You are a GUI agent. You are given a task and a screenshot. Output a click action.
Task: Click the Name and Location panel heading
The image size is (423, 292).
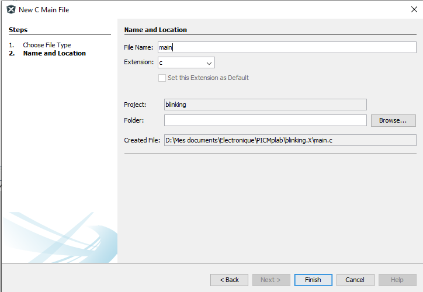[155, 30]
